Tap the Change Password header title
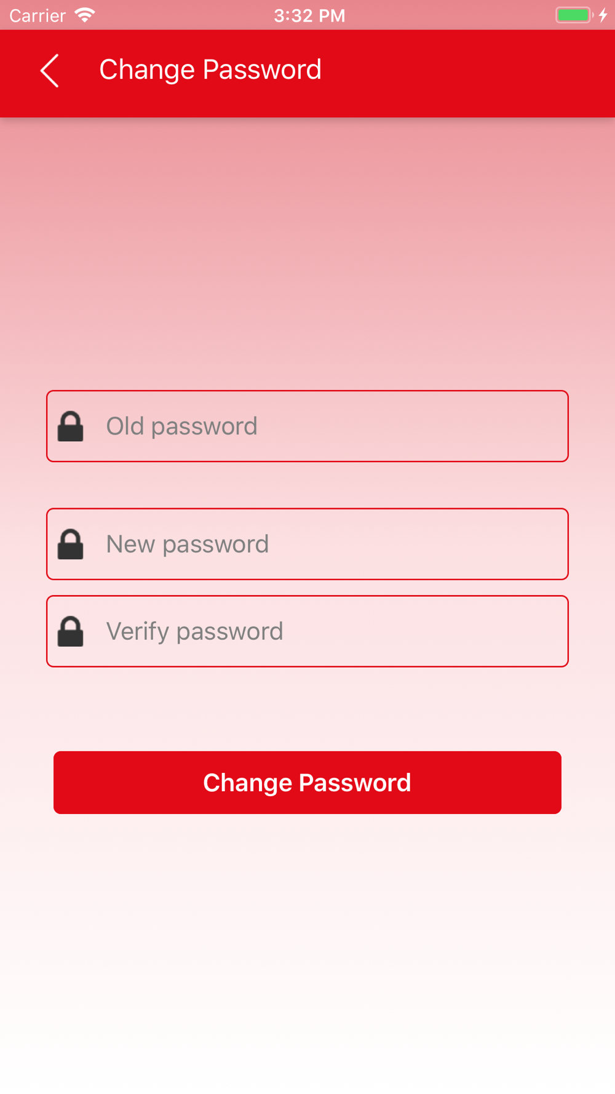 210,70
